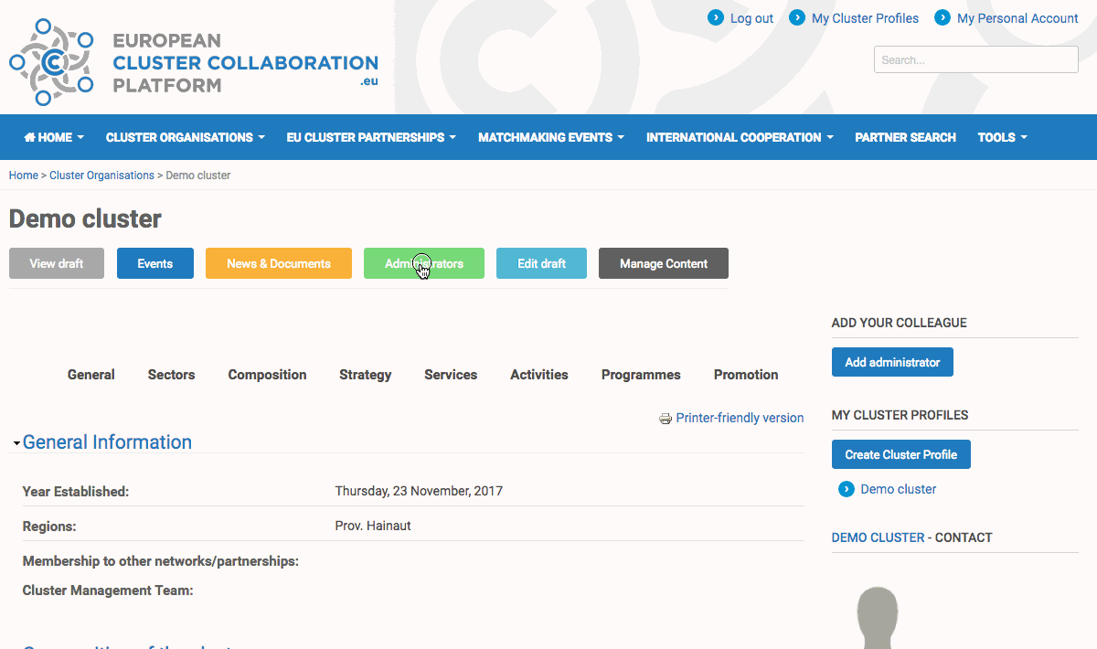Open My Cluster Profiles link

865,18
